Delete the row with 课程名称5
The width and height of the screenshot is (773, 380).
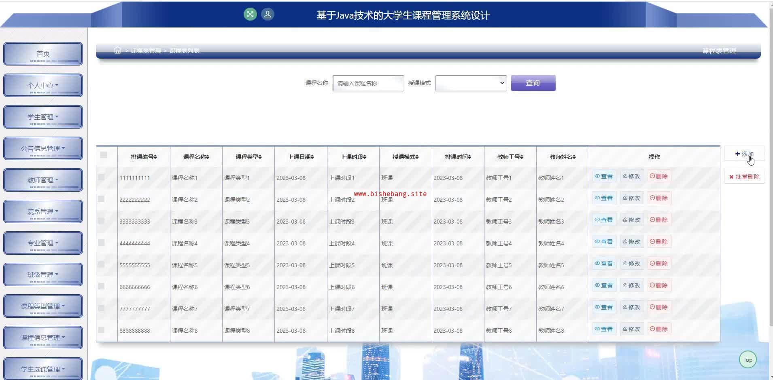pos(659,264)
